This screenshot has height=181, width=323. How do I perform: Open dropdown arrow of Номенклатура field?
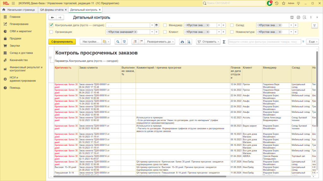291,32
